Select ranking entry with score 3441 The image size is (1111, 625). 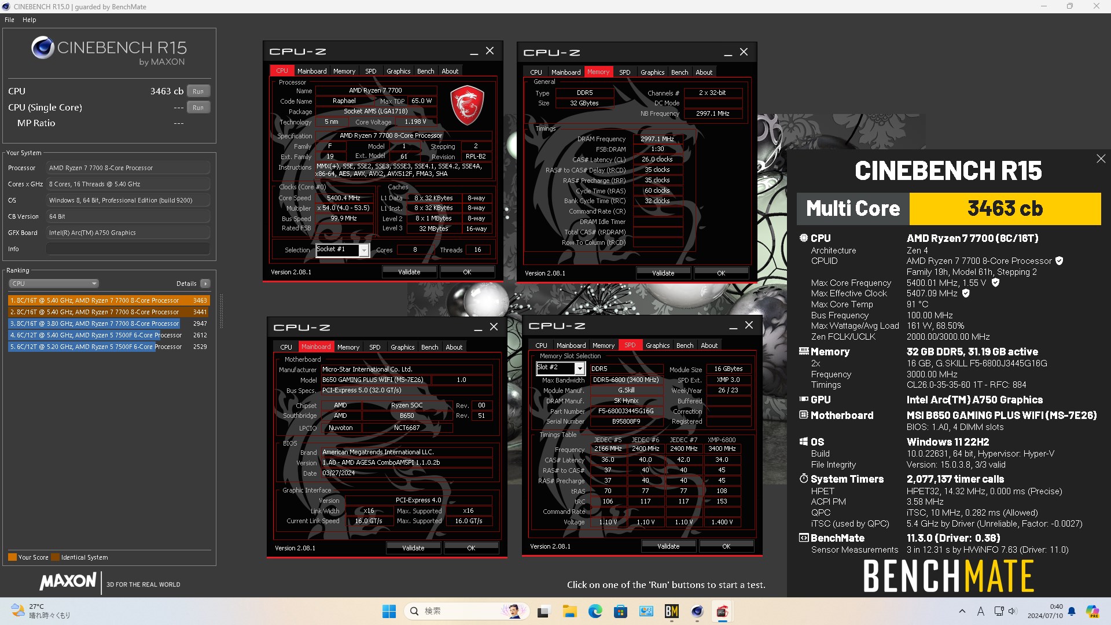pyautogui.click(x=109, y=312)
